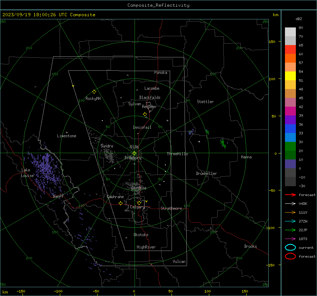
Task: Pick the cyan 27ZW arrow legend icon
Action: point(290,221)
